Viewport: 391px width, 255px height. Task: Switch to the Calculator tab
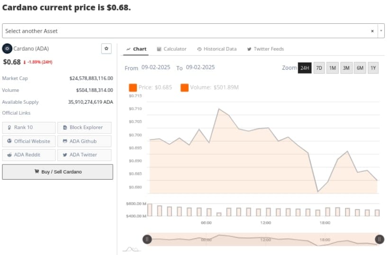172,49
